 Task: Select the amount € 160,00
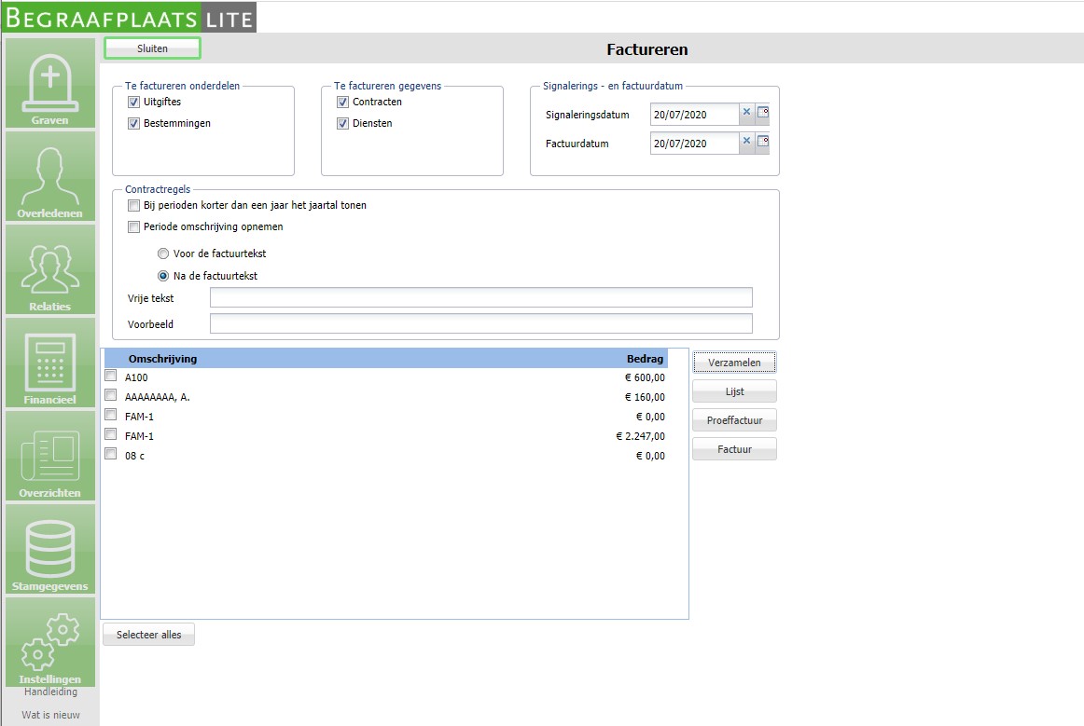tap(645, 397)
